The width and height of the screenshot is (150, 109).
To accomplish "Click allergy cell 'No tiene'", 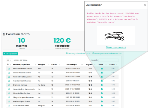I will [41, 85].
